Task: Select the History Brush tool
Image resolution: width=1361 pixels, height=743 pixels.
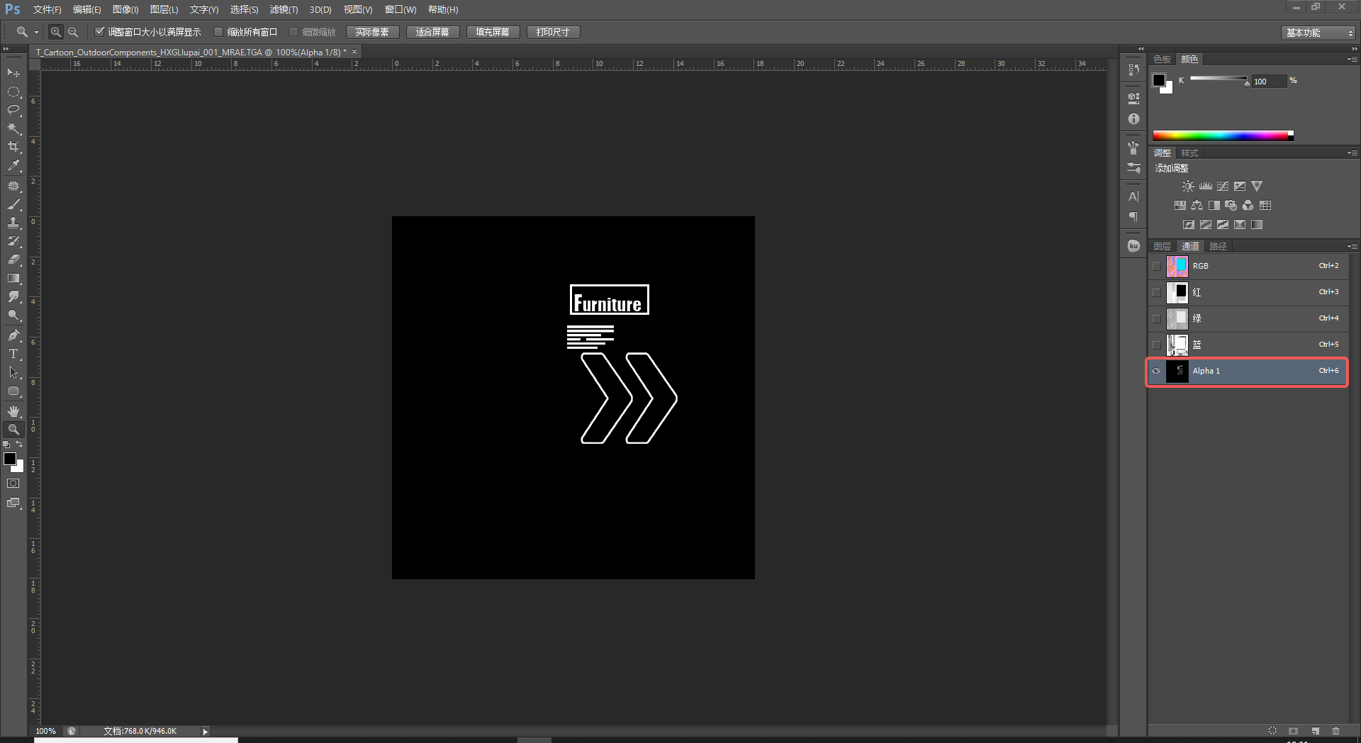Action: point(13,241)
